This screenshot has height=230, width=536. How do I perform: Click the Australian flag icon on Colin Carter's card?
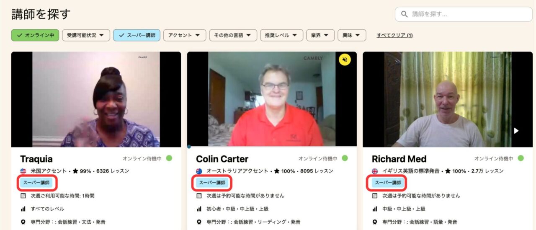199,171
